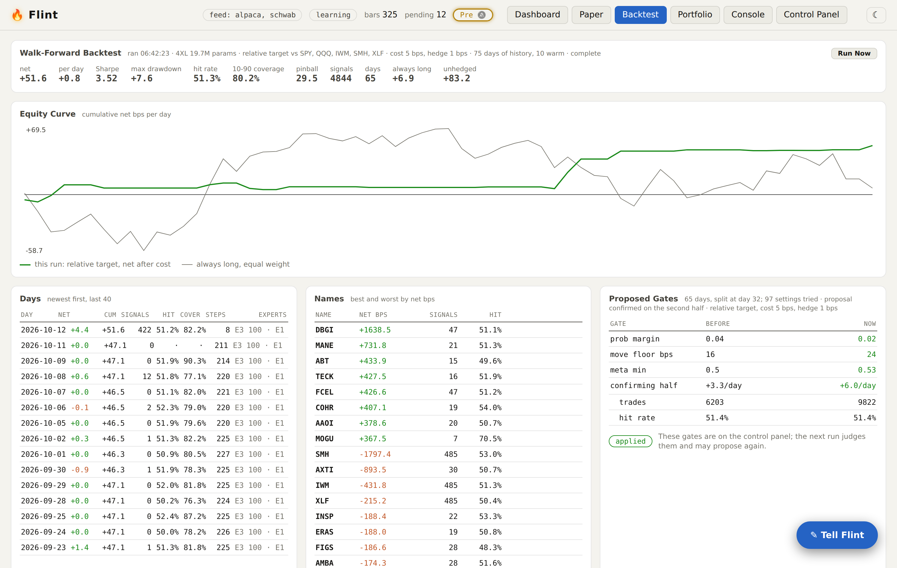Image resolution: width=897 pixels, height=568 pixels.
Task: Click the learning status badge
Action: click(x=333, y=15)
